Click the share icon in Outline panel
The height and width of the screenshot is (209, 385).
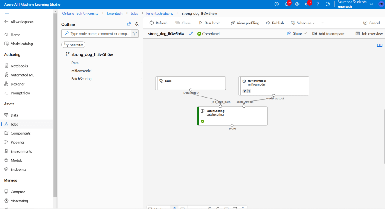[129, 24]
